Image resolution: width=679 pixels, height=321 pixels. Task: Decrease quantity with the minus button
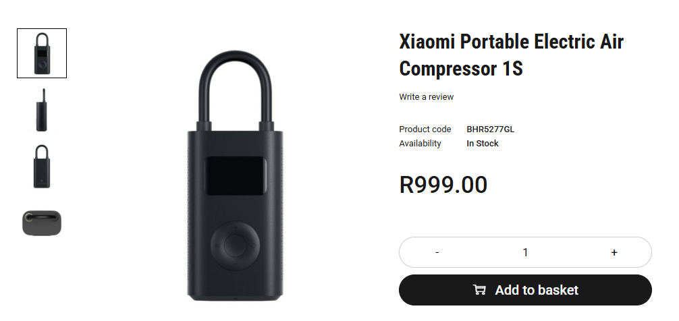437,252
